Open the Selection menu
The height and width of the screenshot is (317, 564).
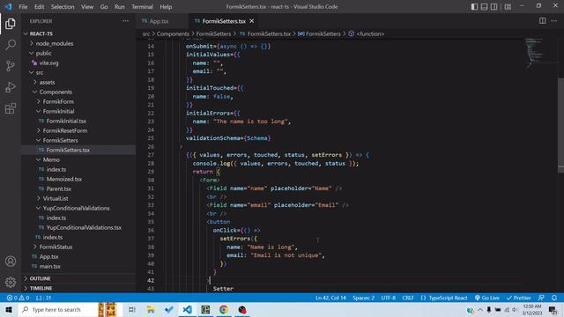click(x=63, y=7)
